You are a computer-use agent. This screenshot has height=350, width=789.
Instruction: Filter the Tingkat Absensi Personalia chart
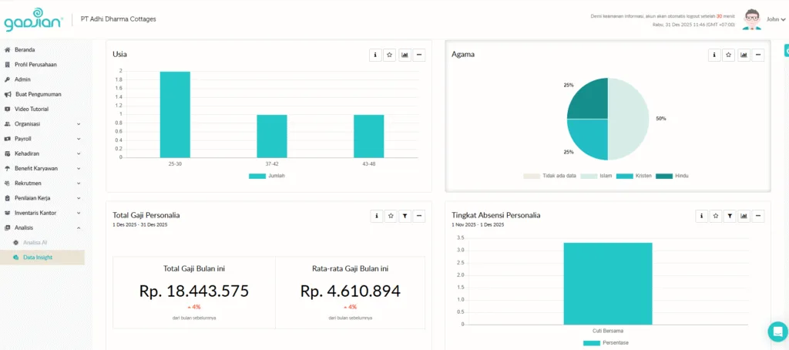tap(730, 217)
